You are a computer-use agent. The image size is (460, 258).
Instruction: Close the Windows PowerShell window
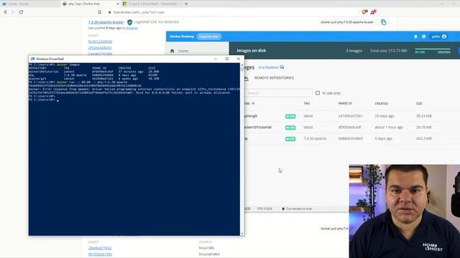(238, 59)
